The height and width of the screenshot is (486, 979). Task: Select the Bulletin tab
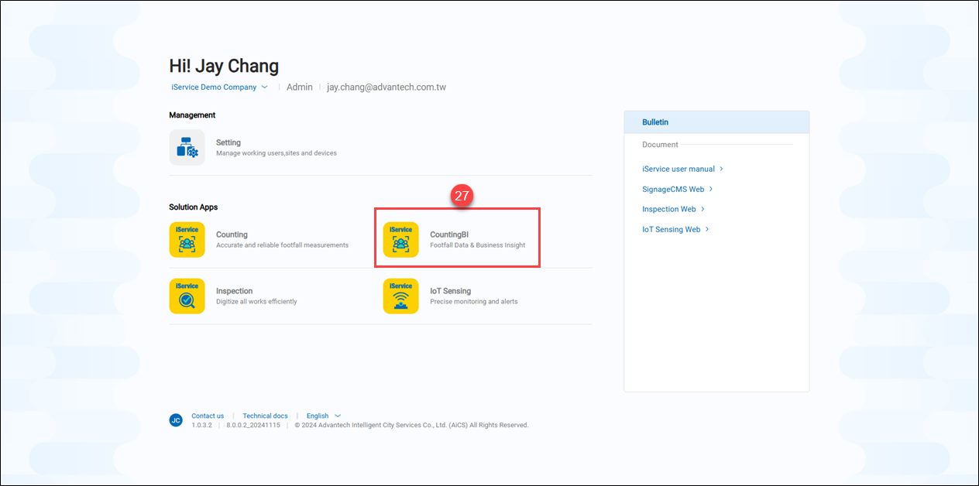tap(655, 122)
